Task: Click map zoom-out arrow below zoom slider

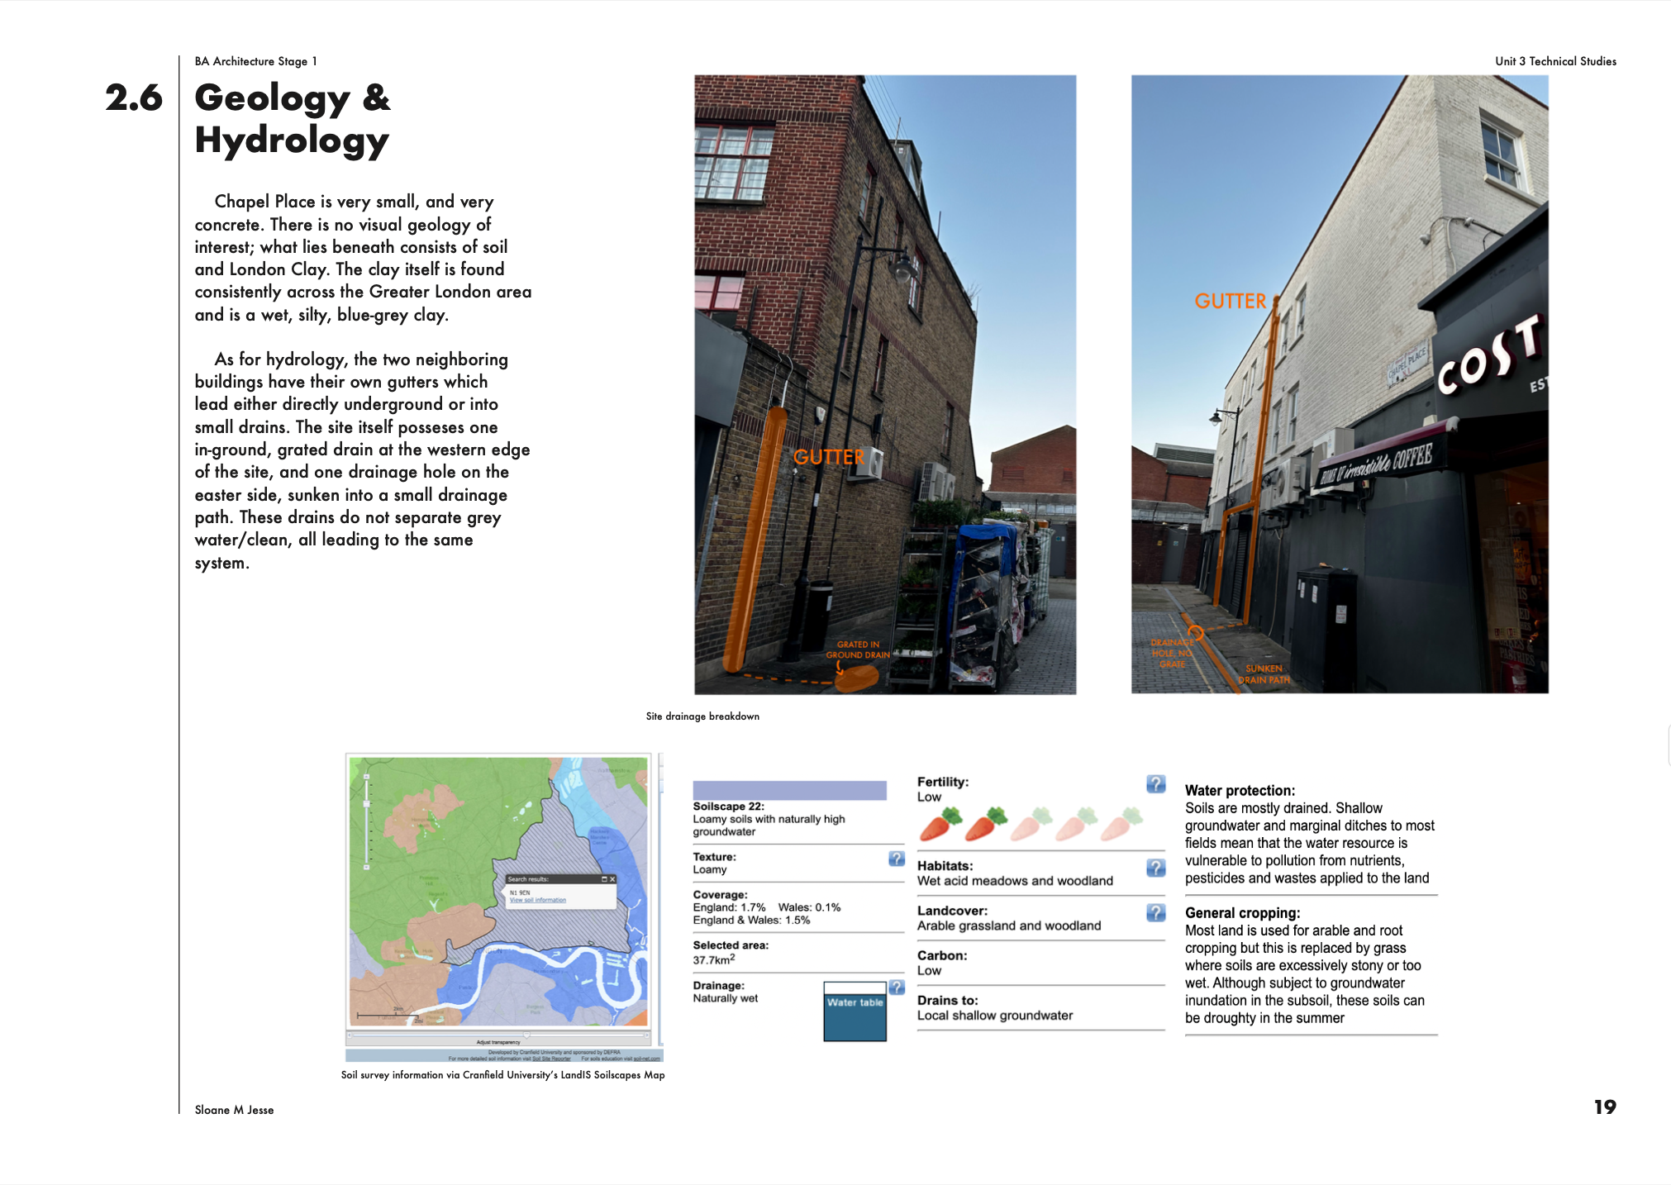Action: (366, 868)
